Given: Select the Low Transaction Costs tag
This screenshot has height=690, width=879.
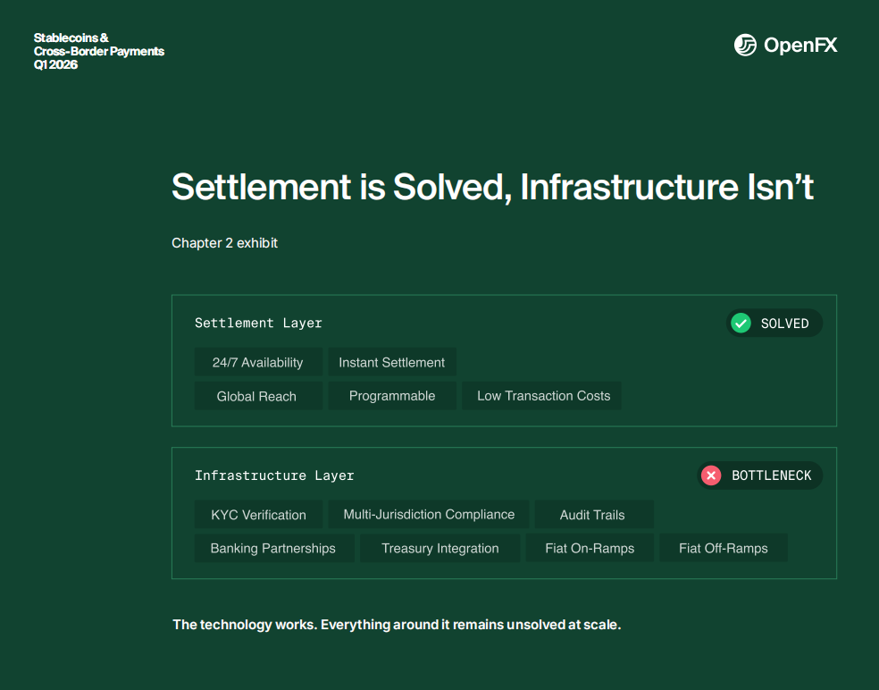Looking at the screenshot, I should 541,396.
